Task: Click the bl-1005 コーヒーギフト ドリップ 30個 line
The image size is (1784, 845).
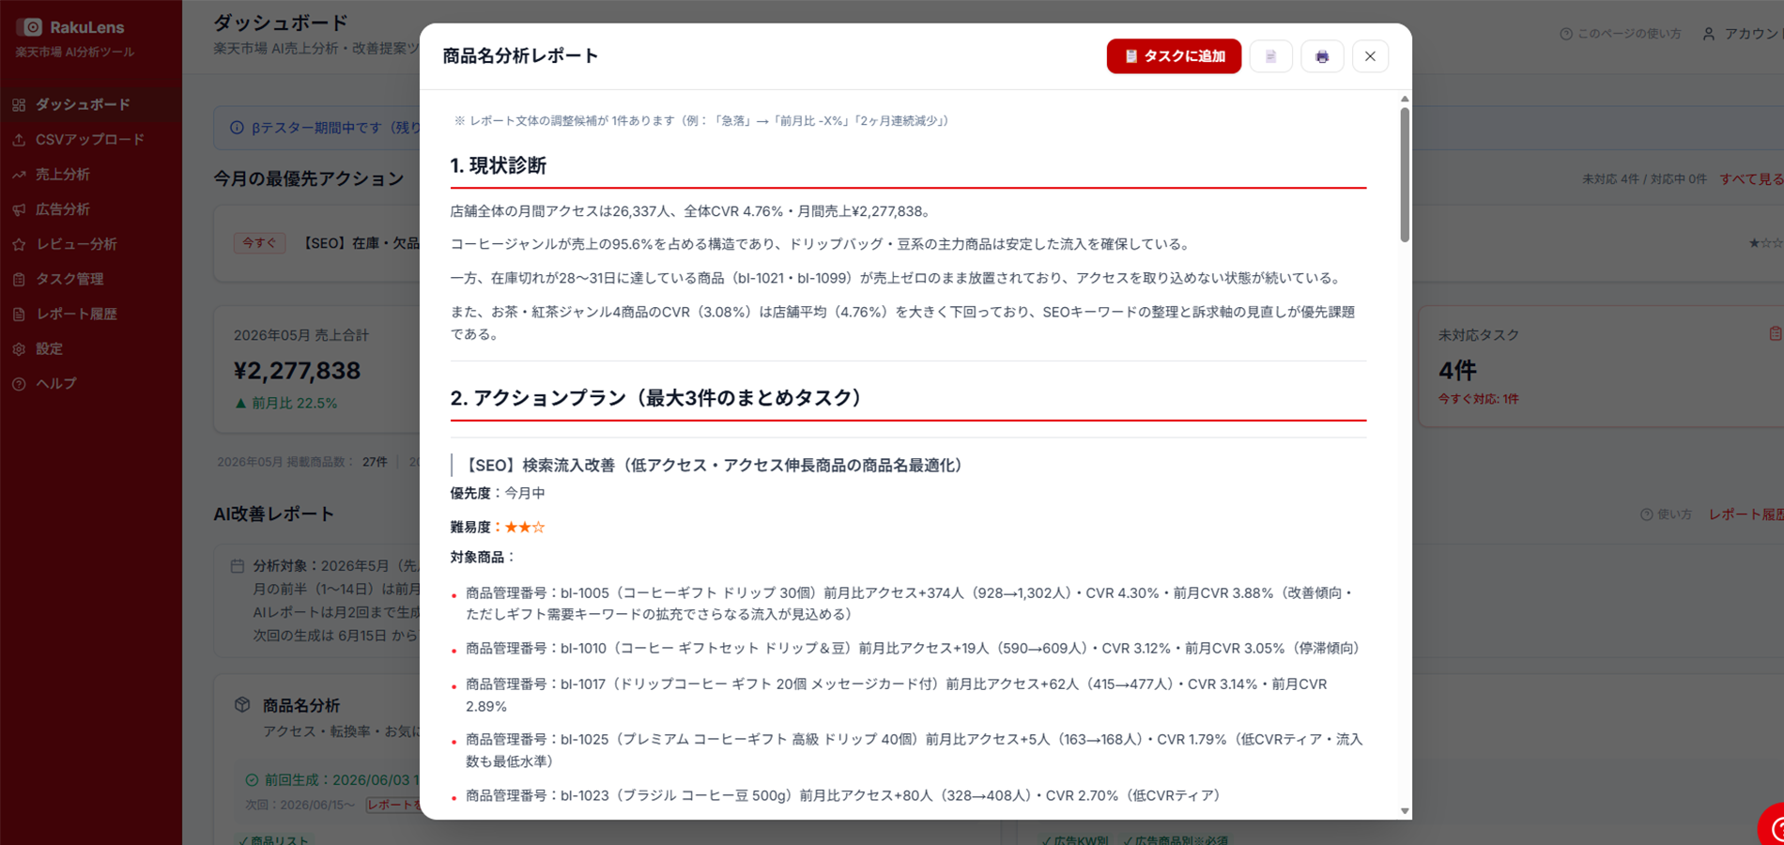Action: coord(909,604)
